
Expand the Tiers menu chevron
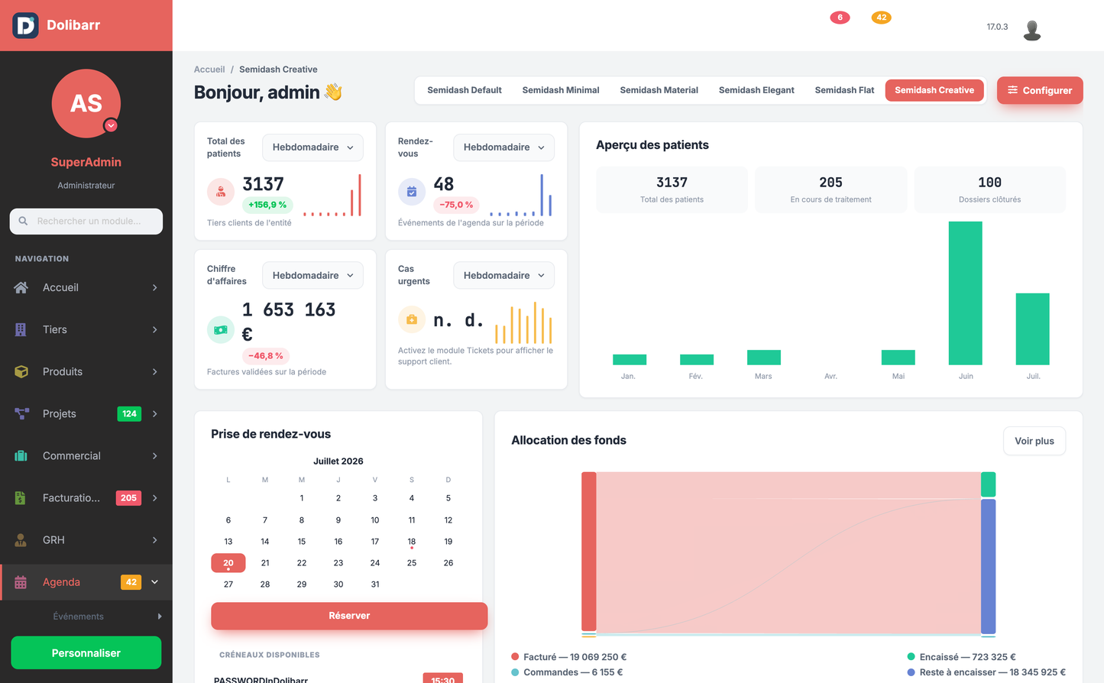[155, 330]
